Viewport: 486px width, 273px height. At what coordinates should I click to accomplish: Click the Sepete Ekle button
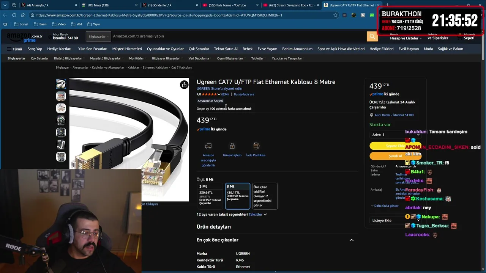(x=395, y=146)
